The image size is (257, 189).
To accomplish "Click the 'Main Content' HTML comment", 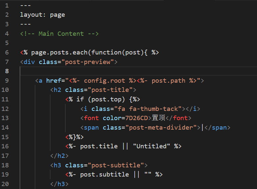I will click(x=59, y=33).
